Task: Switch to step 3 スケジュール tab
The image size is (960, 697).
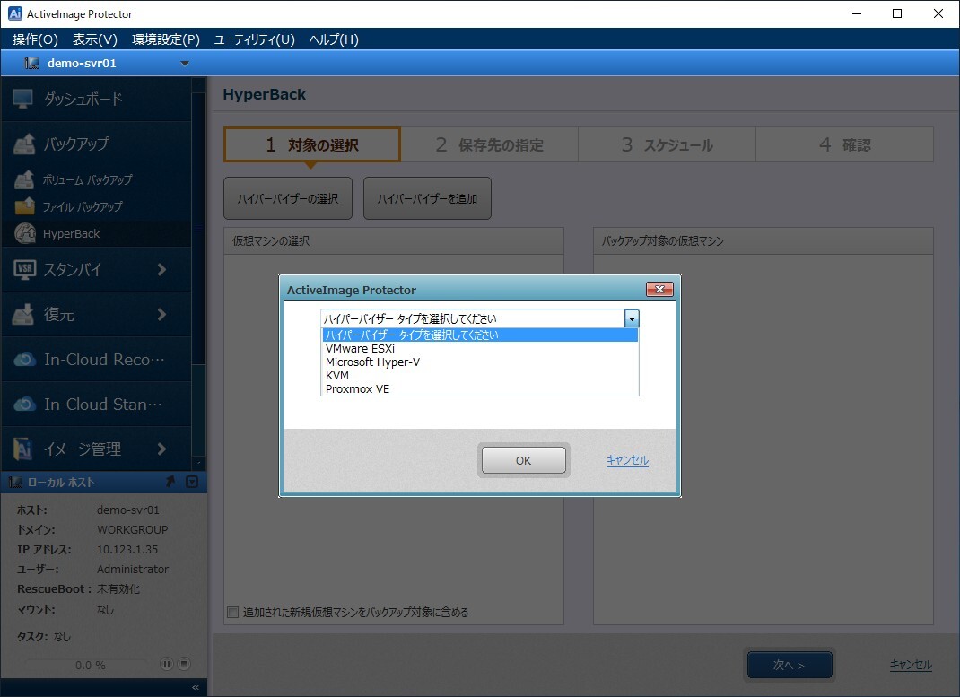Action: pos(668,144)
